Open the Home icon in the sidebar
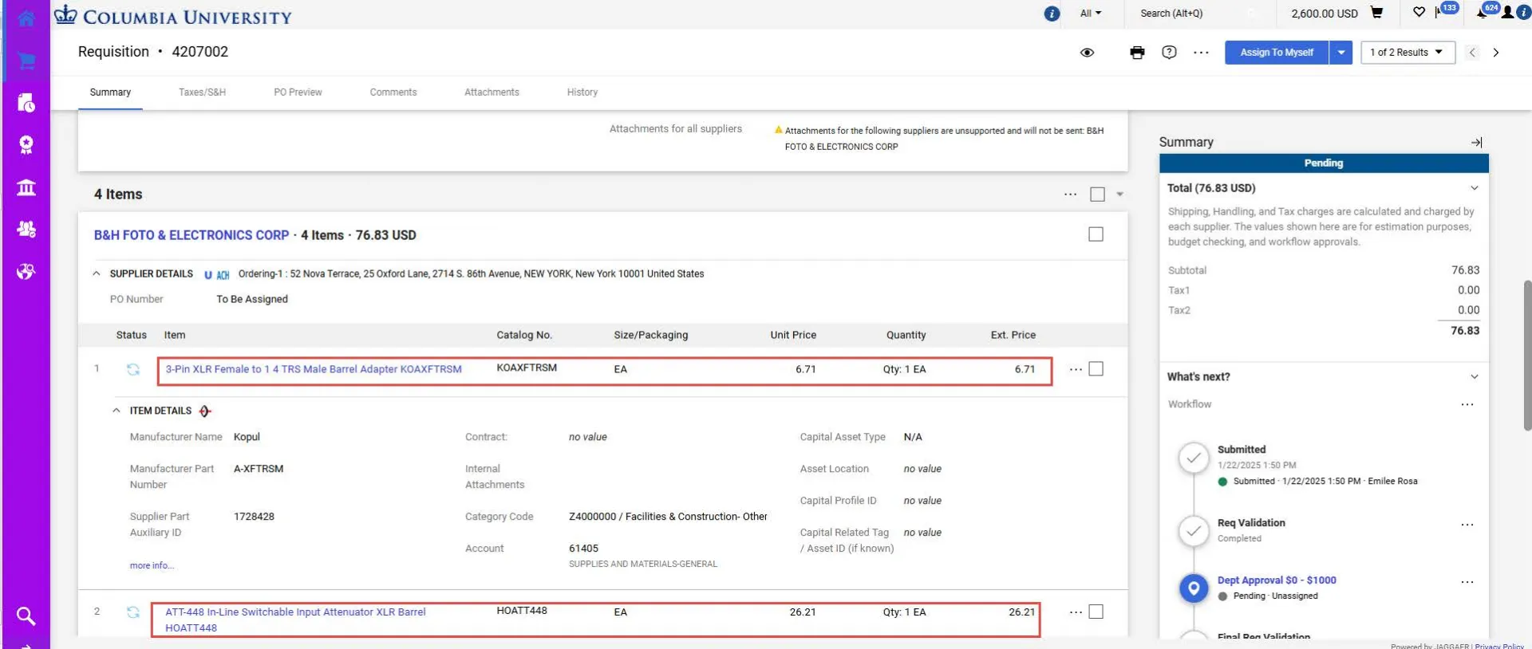This screenshot has height=649, width=1532. 26,18
